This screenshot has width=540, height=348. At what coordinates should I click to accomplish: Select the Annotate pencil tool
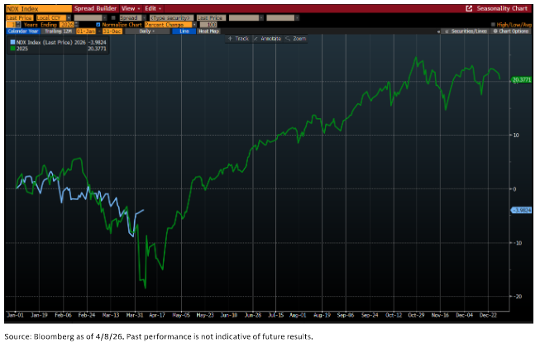[x=269, y=39]
